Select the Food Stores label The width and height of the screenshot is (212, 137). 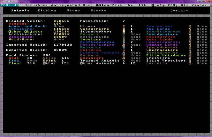[22, 55]
